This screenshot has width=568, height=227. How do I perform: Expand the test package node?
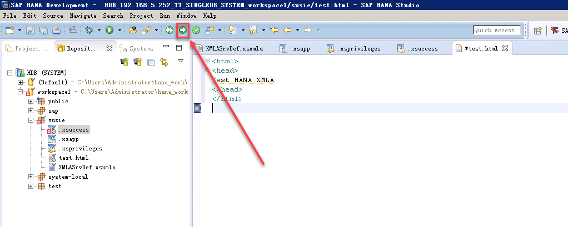31,186
